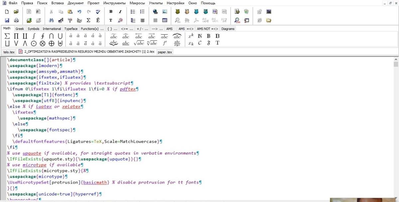Viewport: 399px width, 202px height.
Task: Create a new document with the blank page icon
Action: pyautogui.click(x=7, y=12)
